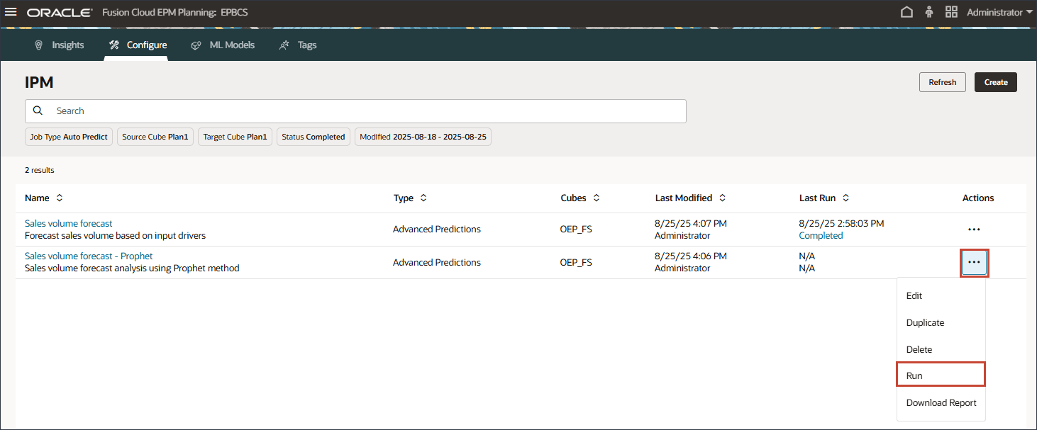The image size is (1037, 430).
Task: Click the 8/25/25 4:06 PM modified cell
Action: pos(691,256)
